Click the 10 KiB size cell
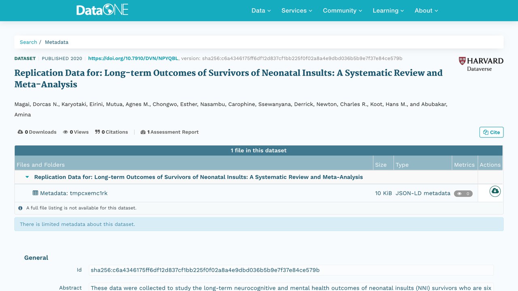This screenshot has width=518, height=291. [383, 193]
